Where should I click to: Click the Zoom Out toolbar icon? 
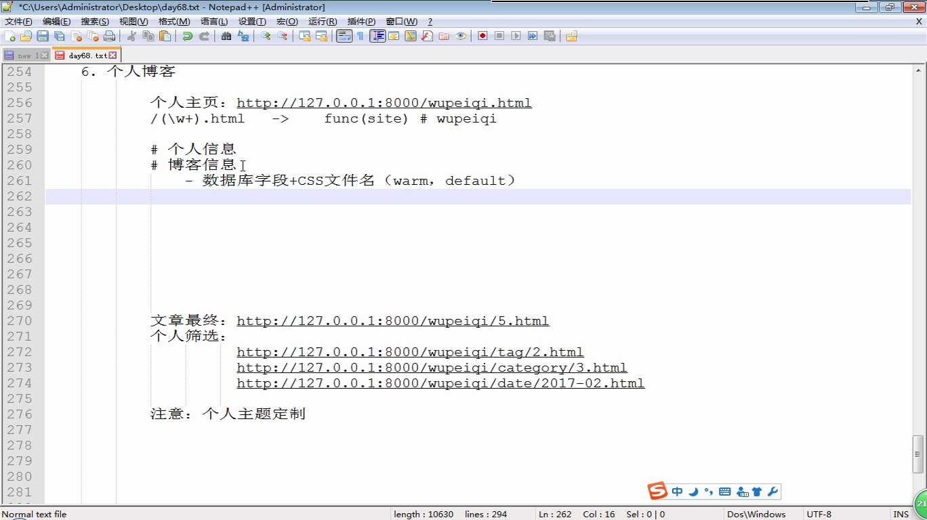point(283,37)
